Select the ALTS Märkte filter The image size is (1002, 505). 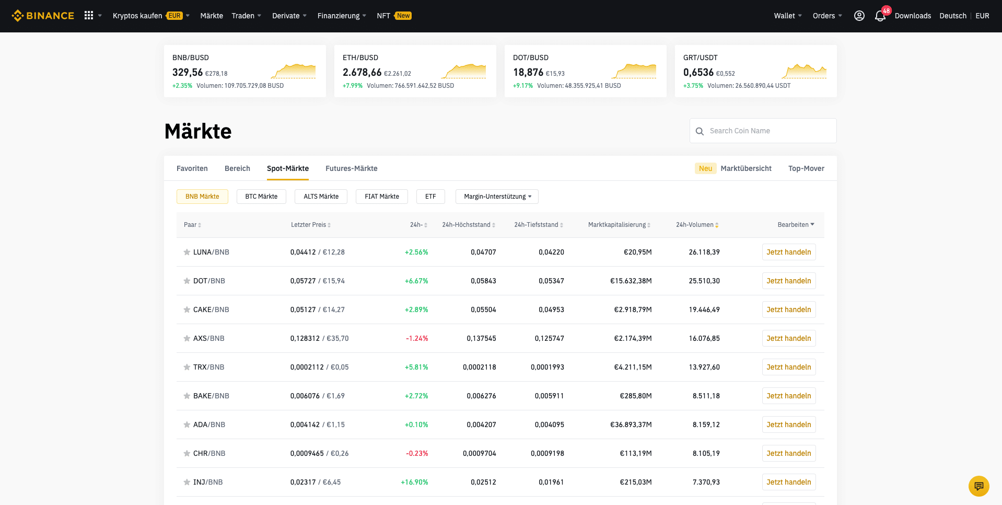pyautogui.click(x=321, y=197)
